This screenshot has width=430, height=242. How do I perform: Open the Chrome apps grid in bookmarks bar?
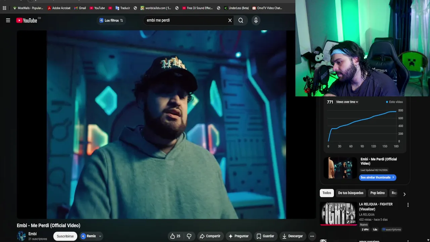[4, 8]
